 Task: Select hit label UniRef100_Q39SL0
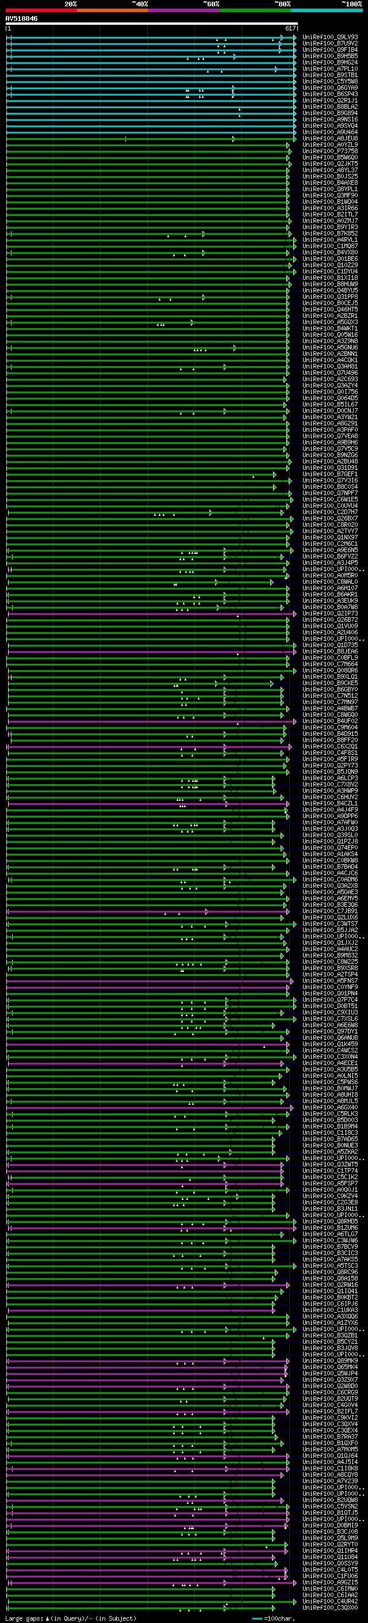[330, 835]
